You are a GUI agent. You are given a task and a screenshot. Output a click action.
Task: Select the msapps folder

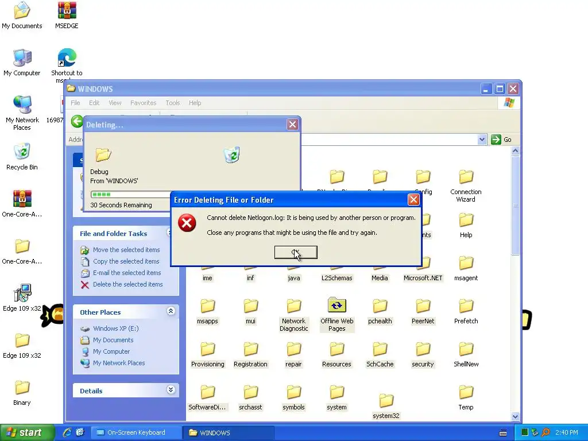pyautogui.click(x=207, y=311)
